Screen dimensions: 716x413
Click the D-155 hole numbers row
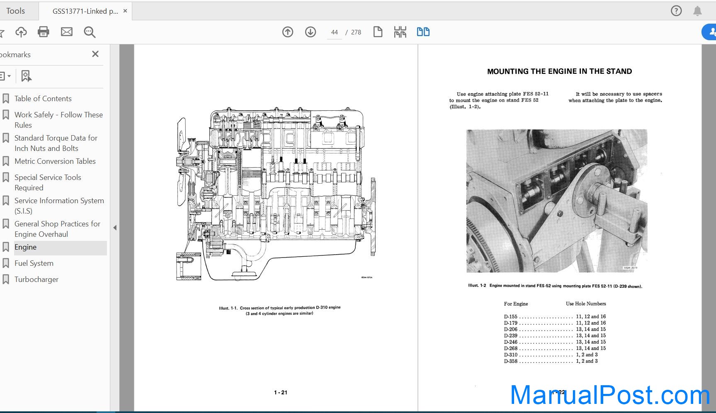coord(555,316)
